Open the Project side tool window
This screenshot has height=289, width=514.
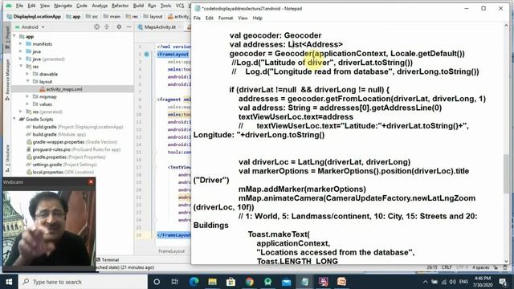click(7, 37)
